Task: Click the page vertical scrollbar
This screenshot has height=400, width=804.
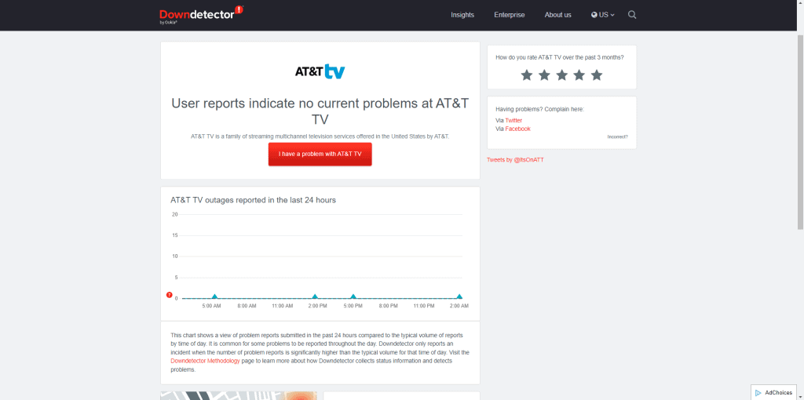Action: pyautogui.click(x=800, y=132)
